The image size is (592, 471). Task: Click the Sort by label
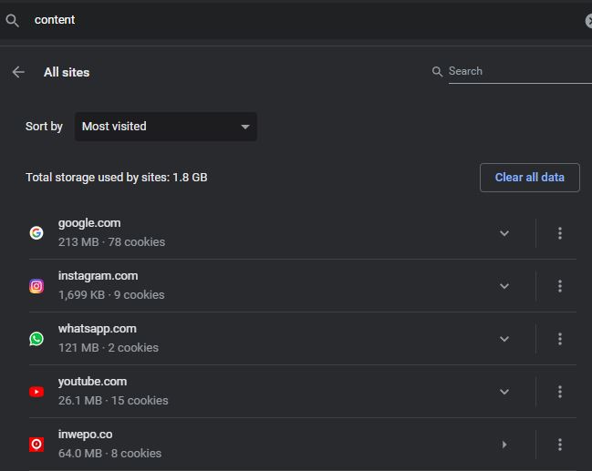coord(44,127)
